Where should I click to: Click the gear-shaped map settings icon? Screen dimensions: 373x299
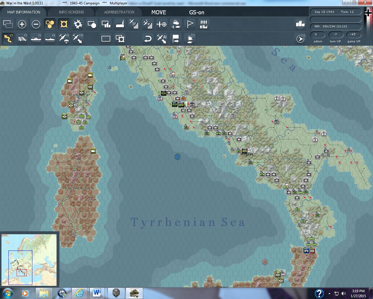78,24
